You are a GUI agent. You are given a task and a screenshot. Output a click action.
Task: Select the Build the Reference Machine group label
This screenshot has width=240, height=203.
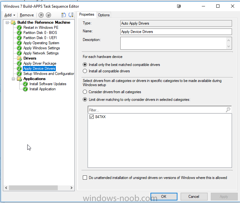[44, 22]
